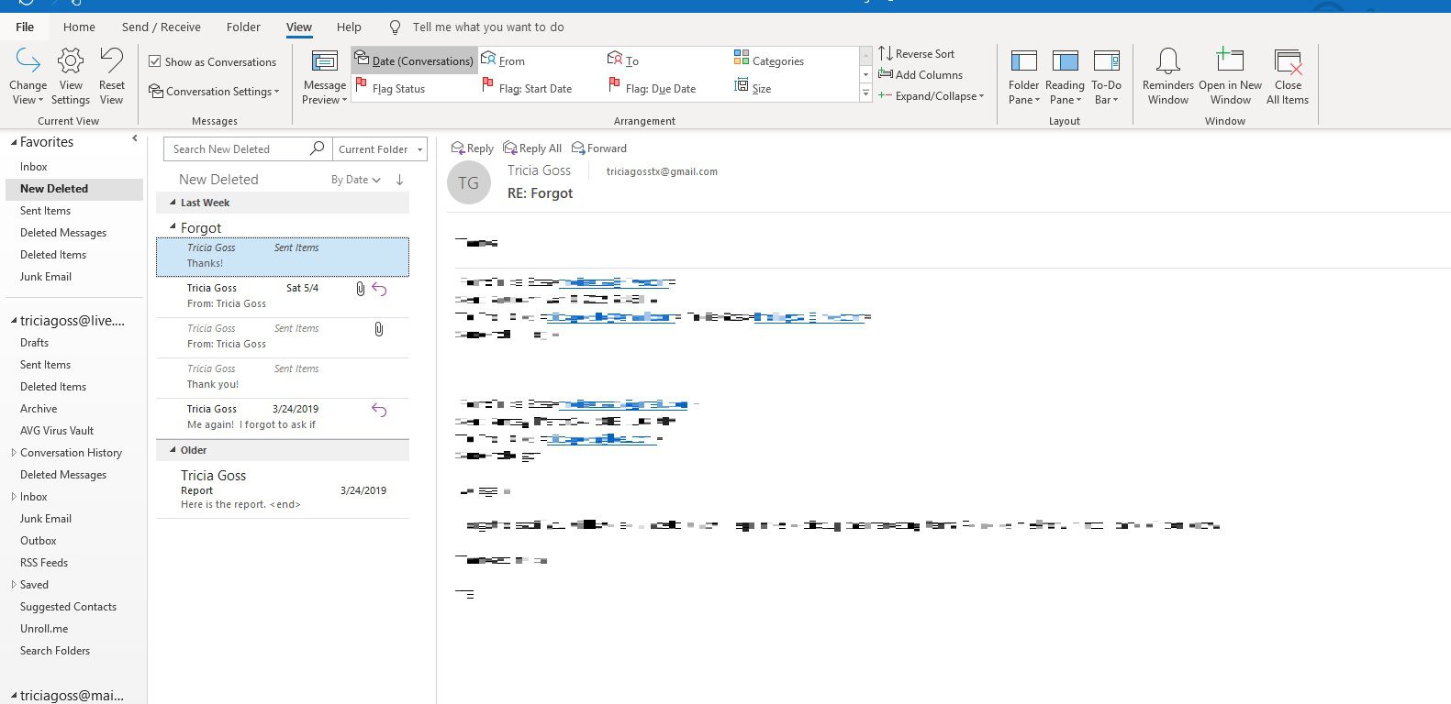Expand the Inbox folder under triciagoss@live

pyautogui.click(x=14, y=497)
